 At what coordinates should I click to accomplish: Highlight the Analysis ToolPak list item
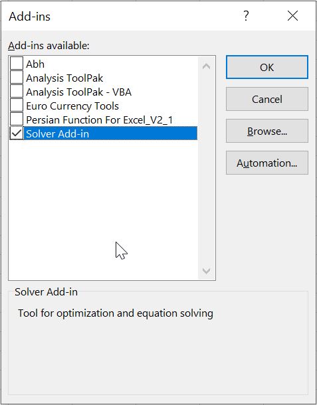(64, 78)
